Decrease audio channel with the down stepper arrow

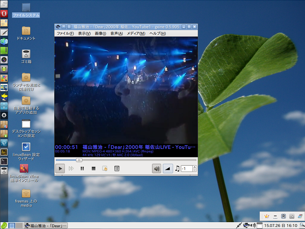(195, 170)
